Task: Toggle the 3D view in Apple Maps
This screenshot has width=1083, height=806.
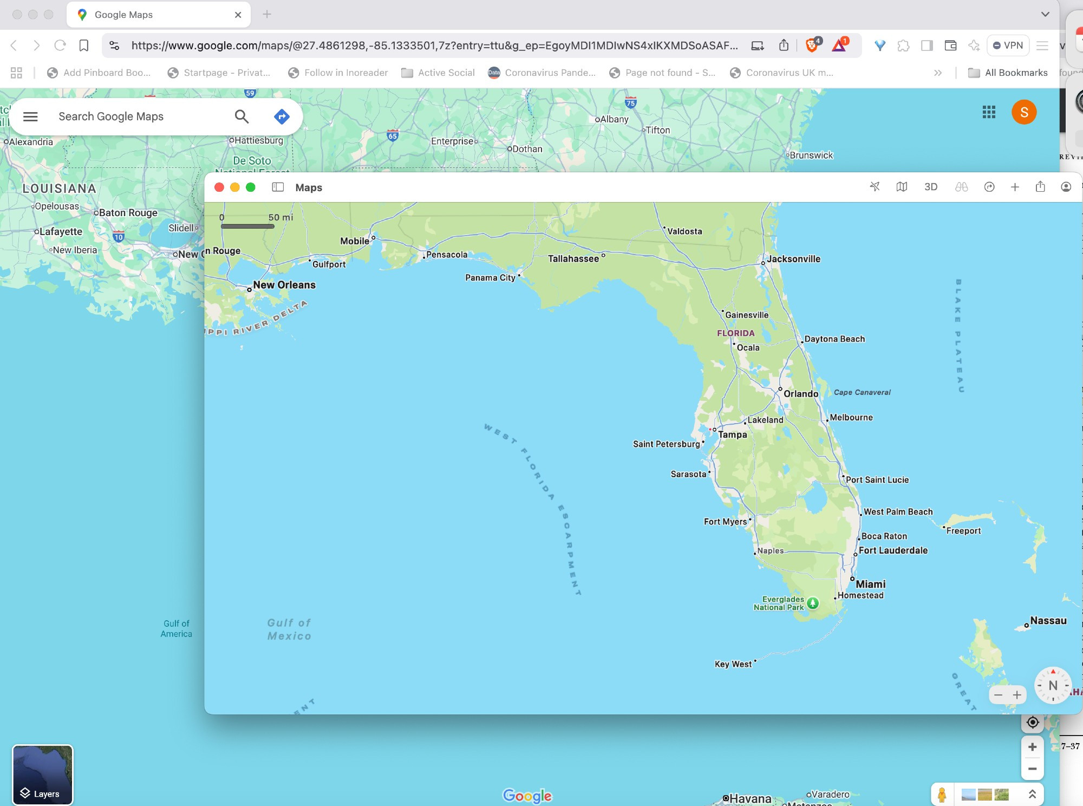Action: 931,187
